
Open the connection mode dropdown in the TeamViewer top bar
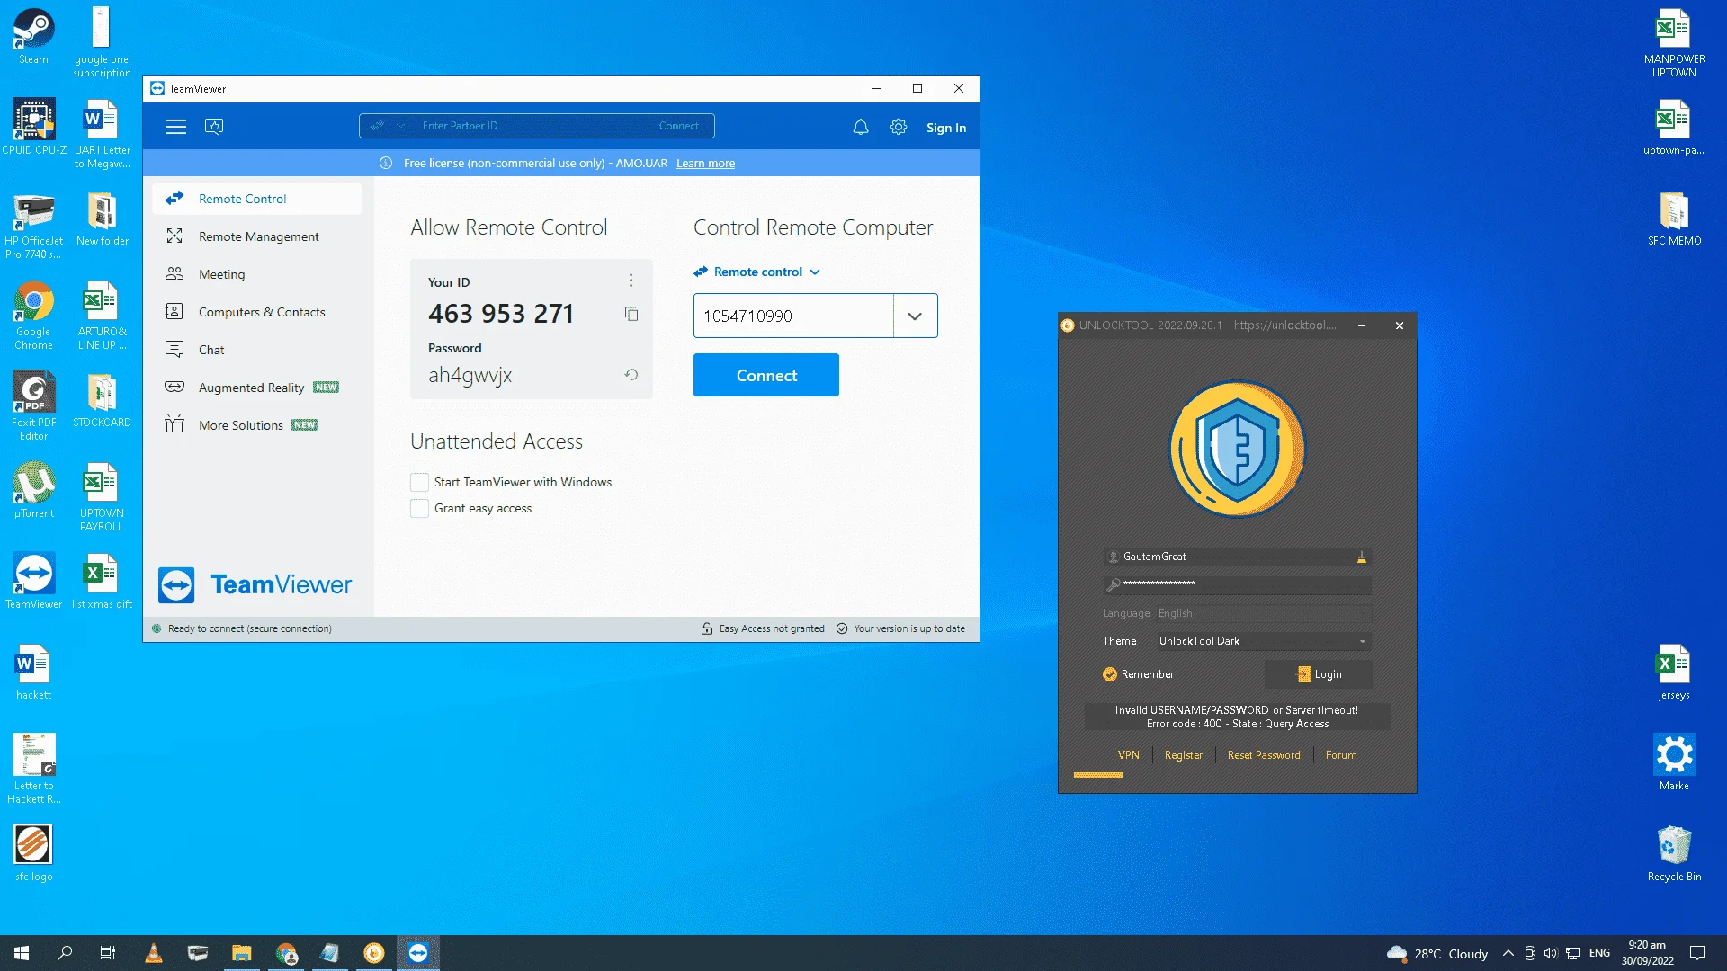tap(388, 126)
